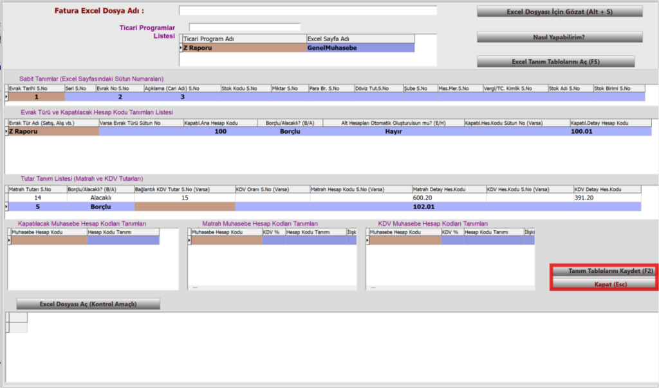Click Excel Dosyası Aç (Kontrol Amaçlı) button
659x388 pixels.
[88, 304]
